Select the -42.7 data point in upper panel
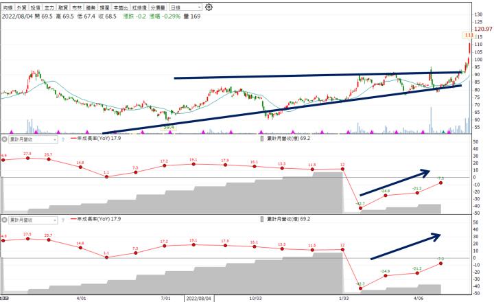The height and width of the screenshot is (302, 494). [x=361, y=208]
